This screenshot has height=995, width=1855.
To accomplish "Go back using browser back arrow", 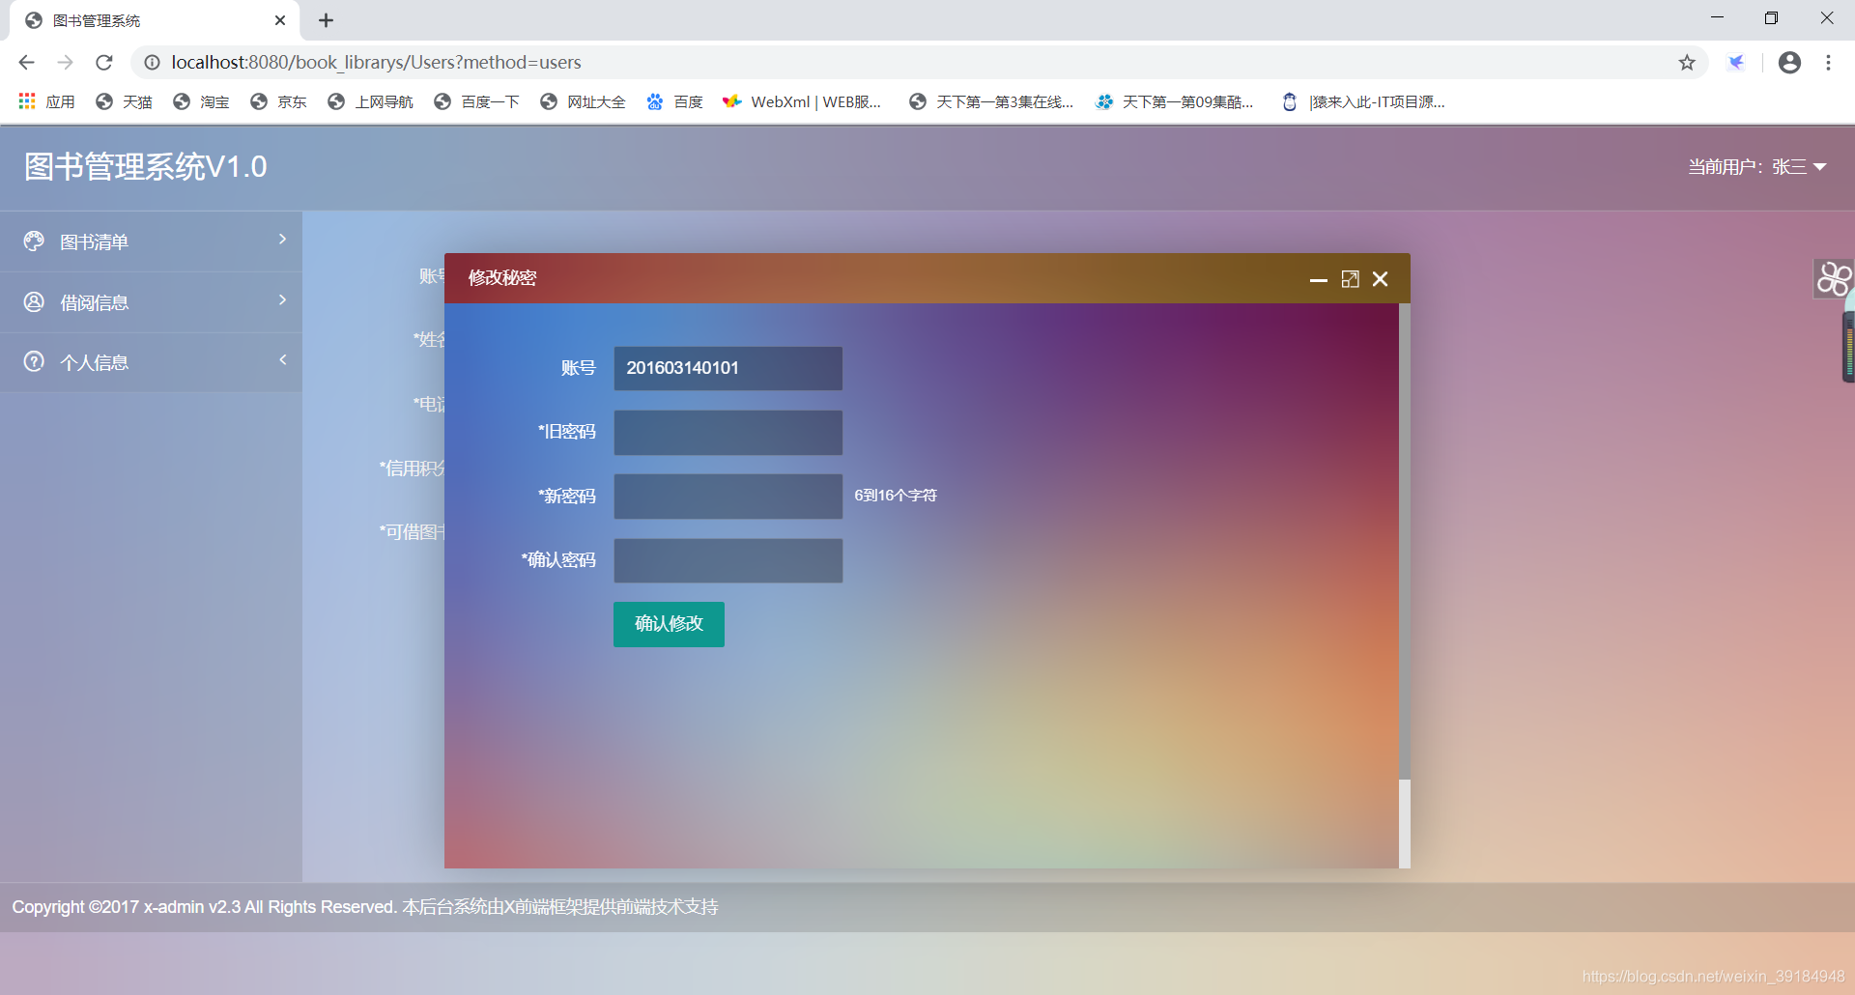I will [26, 62].
